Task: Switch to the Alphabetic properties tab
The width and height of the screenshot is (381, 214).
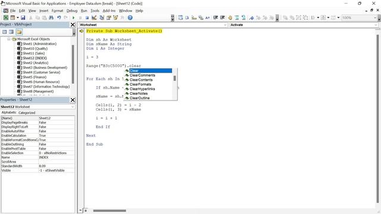Action: (9, 112)
